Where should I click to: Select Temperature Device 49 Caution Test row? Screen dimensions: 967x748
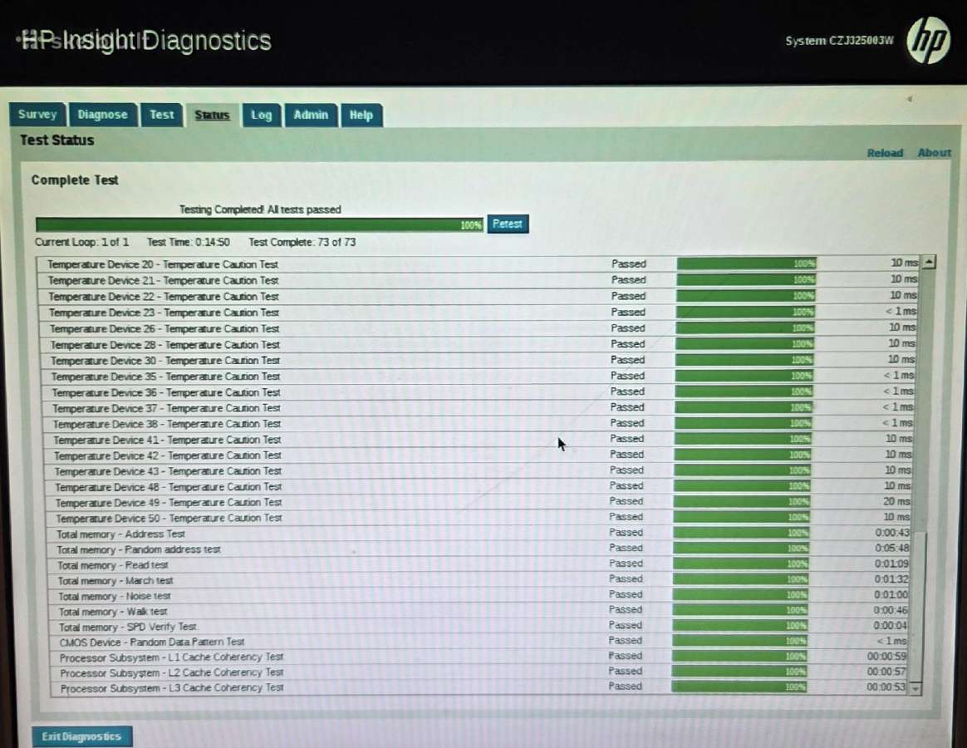pyautogui.click(x=479, y=502)
